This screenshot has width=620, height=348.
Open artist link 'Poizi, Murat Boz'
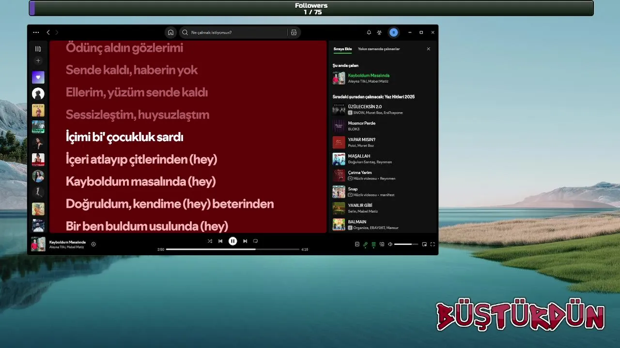point(361,145)
